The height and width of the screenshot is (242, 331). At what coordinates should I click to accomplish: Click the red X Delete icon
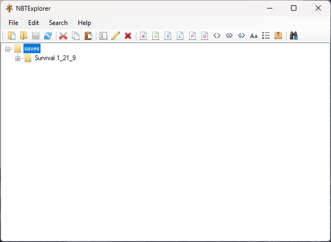[x=128, y=36]
